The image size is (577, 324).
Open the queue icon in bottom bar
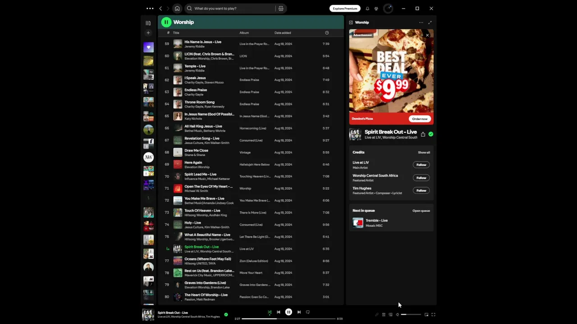point(384,315)
